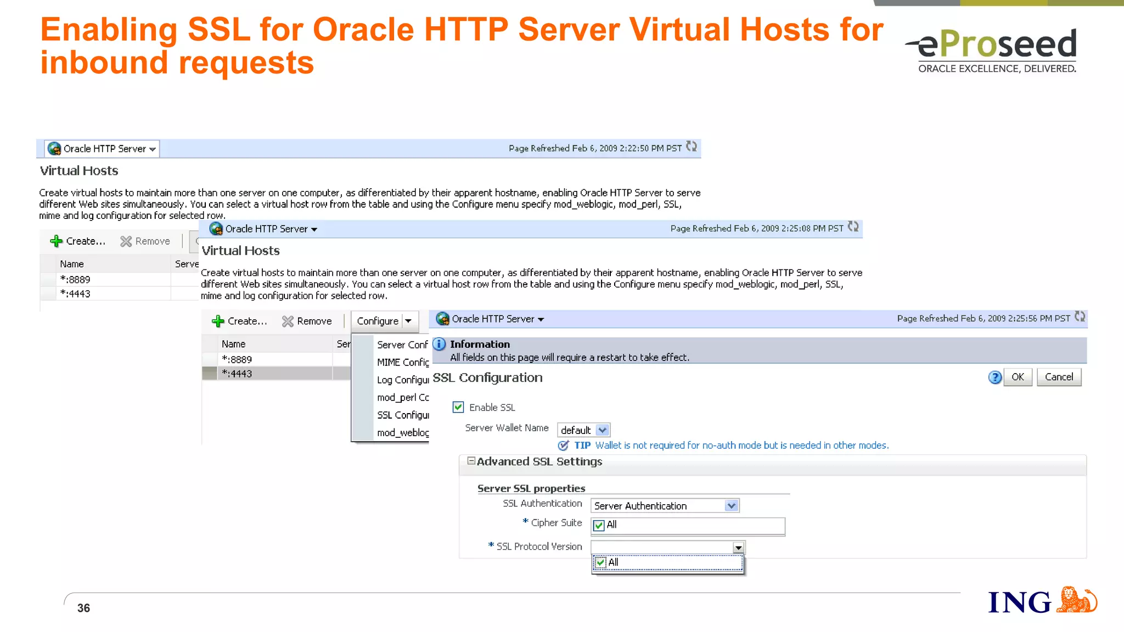Toggle the Cipher Suite All checkbox
The height and width of the screenshot is (632, 1124).
point(599,525)
